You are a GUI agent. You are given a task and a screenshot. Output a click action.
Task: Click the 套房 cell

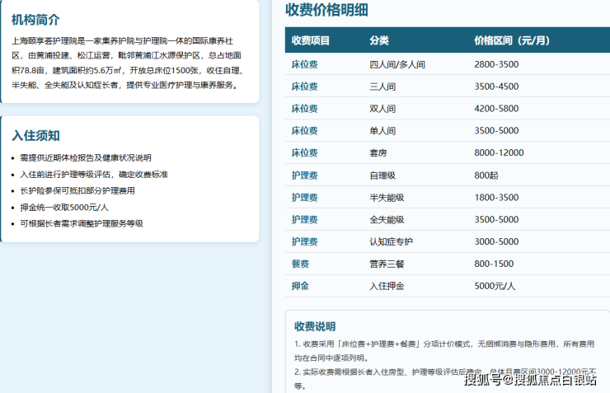pyautogui.click(x=378, y=153)
